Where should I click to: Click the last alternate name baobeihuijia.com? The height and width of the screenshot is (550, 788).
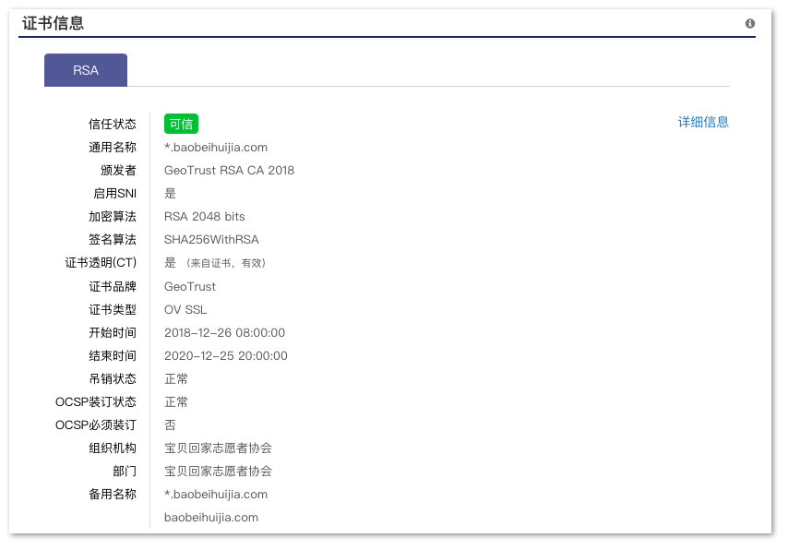tap(211, 518)
